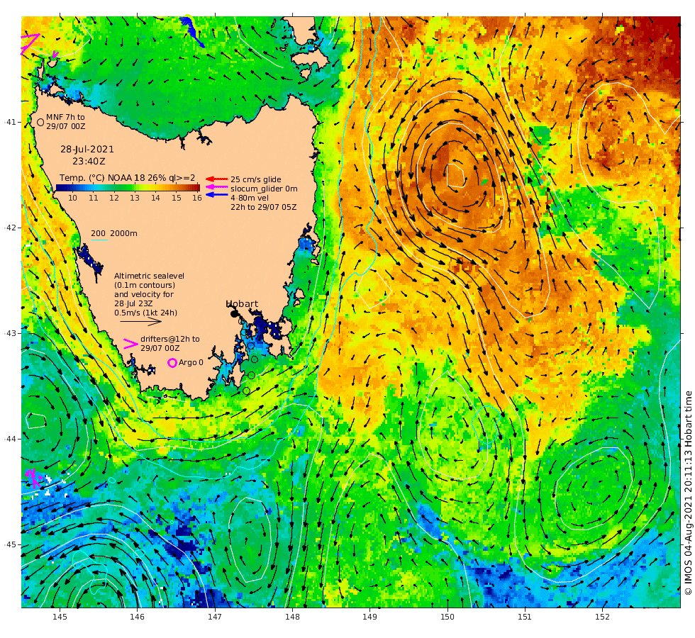Click the '150' longitude axis label
This screenshot has width=695, height=638.
click(x=447, y=617)
